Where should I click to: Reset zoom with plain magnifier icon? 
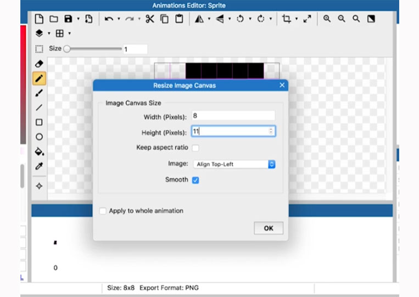tap(356, 19)
